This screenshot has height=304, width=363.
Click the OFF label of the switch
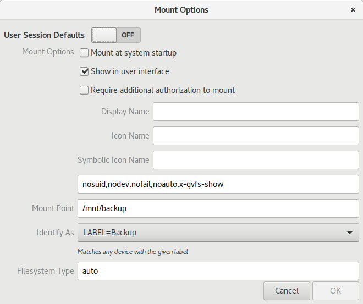point(128,35)
